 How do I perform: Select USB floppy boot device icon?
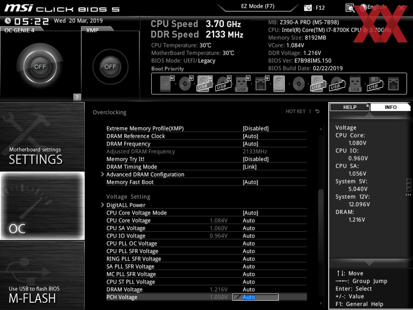tap(375, 84)
